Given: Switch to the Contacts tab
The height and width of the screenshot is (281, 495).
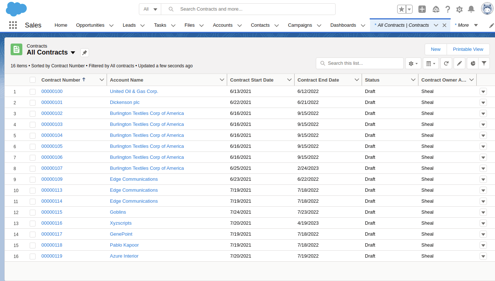Looking at the screenshot, I should [x=260, y=25].
